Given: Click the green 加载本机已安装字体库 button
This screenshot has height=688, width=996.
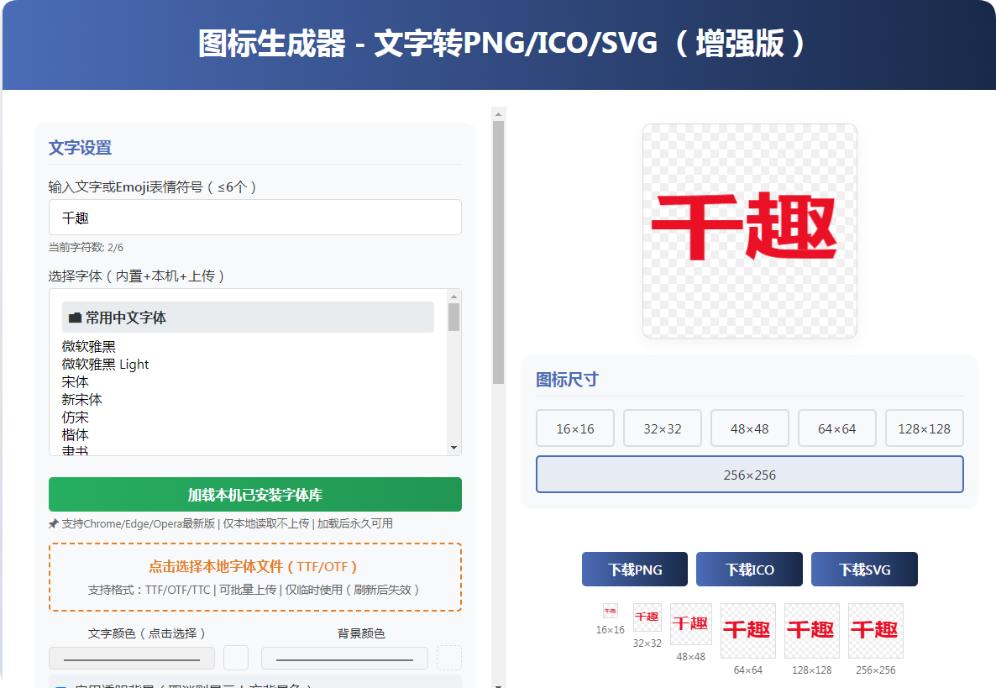Looking at the screenshot, I should click(254, 495).
